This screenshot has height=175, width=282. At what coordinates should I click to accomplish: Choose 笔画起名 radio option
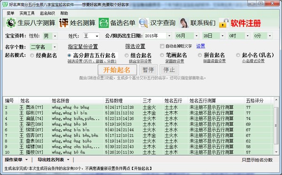tap(162, 55)
